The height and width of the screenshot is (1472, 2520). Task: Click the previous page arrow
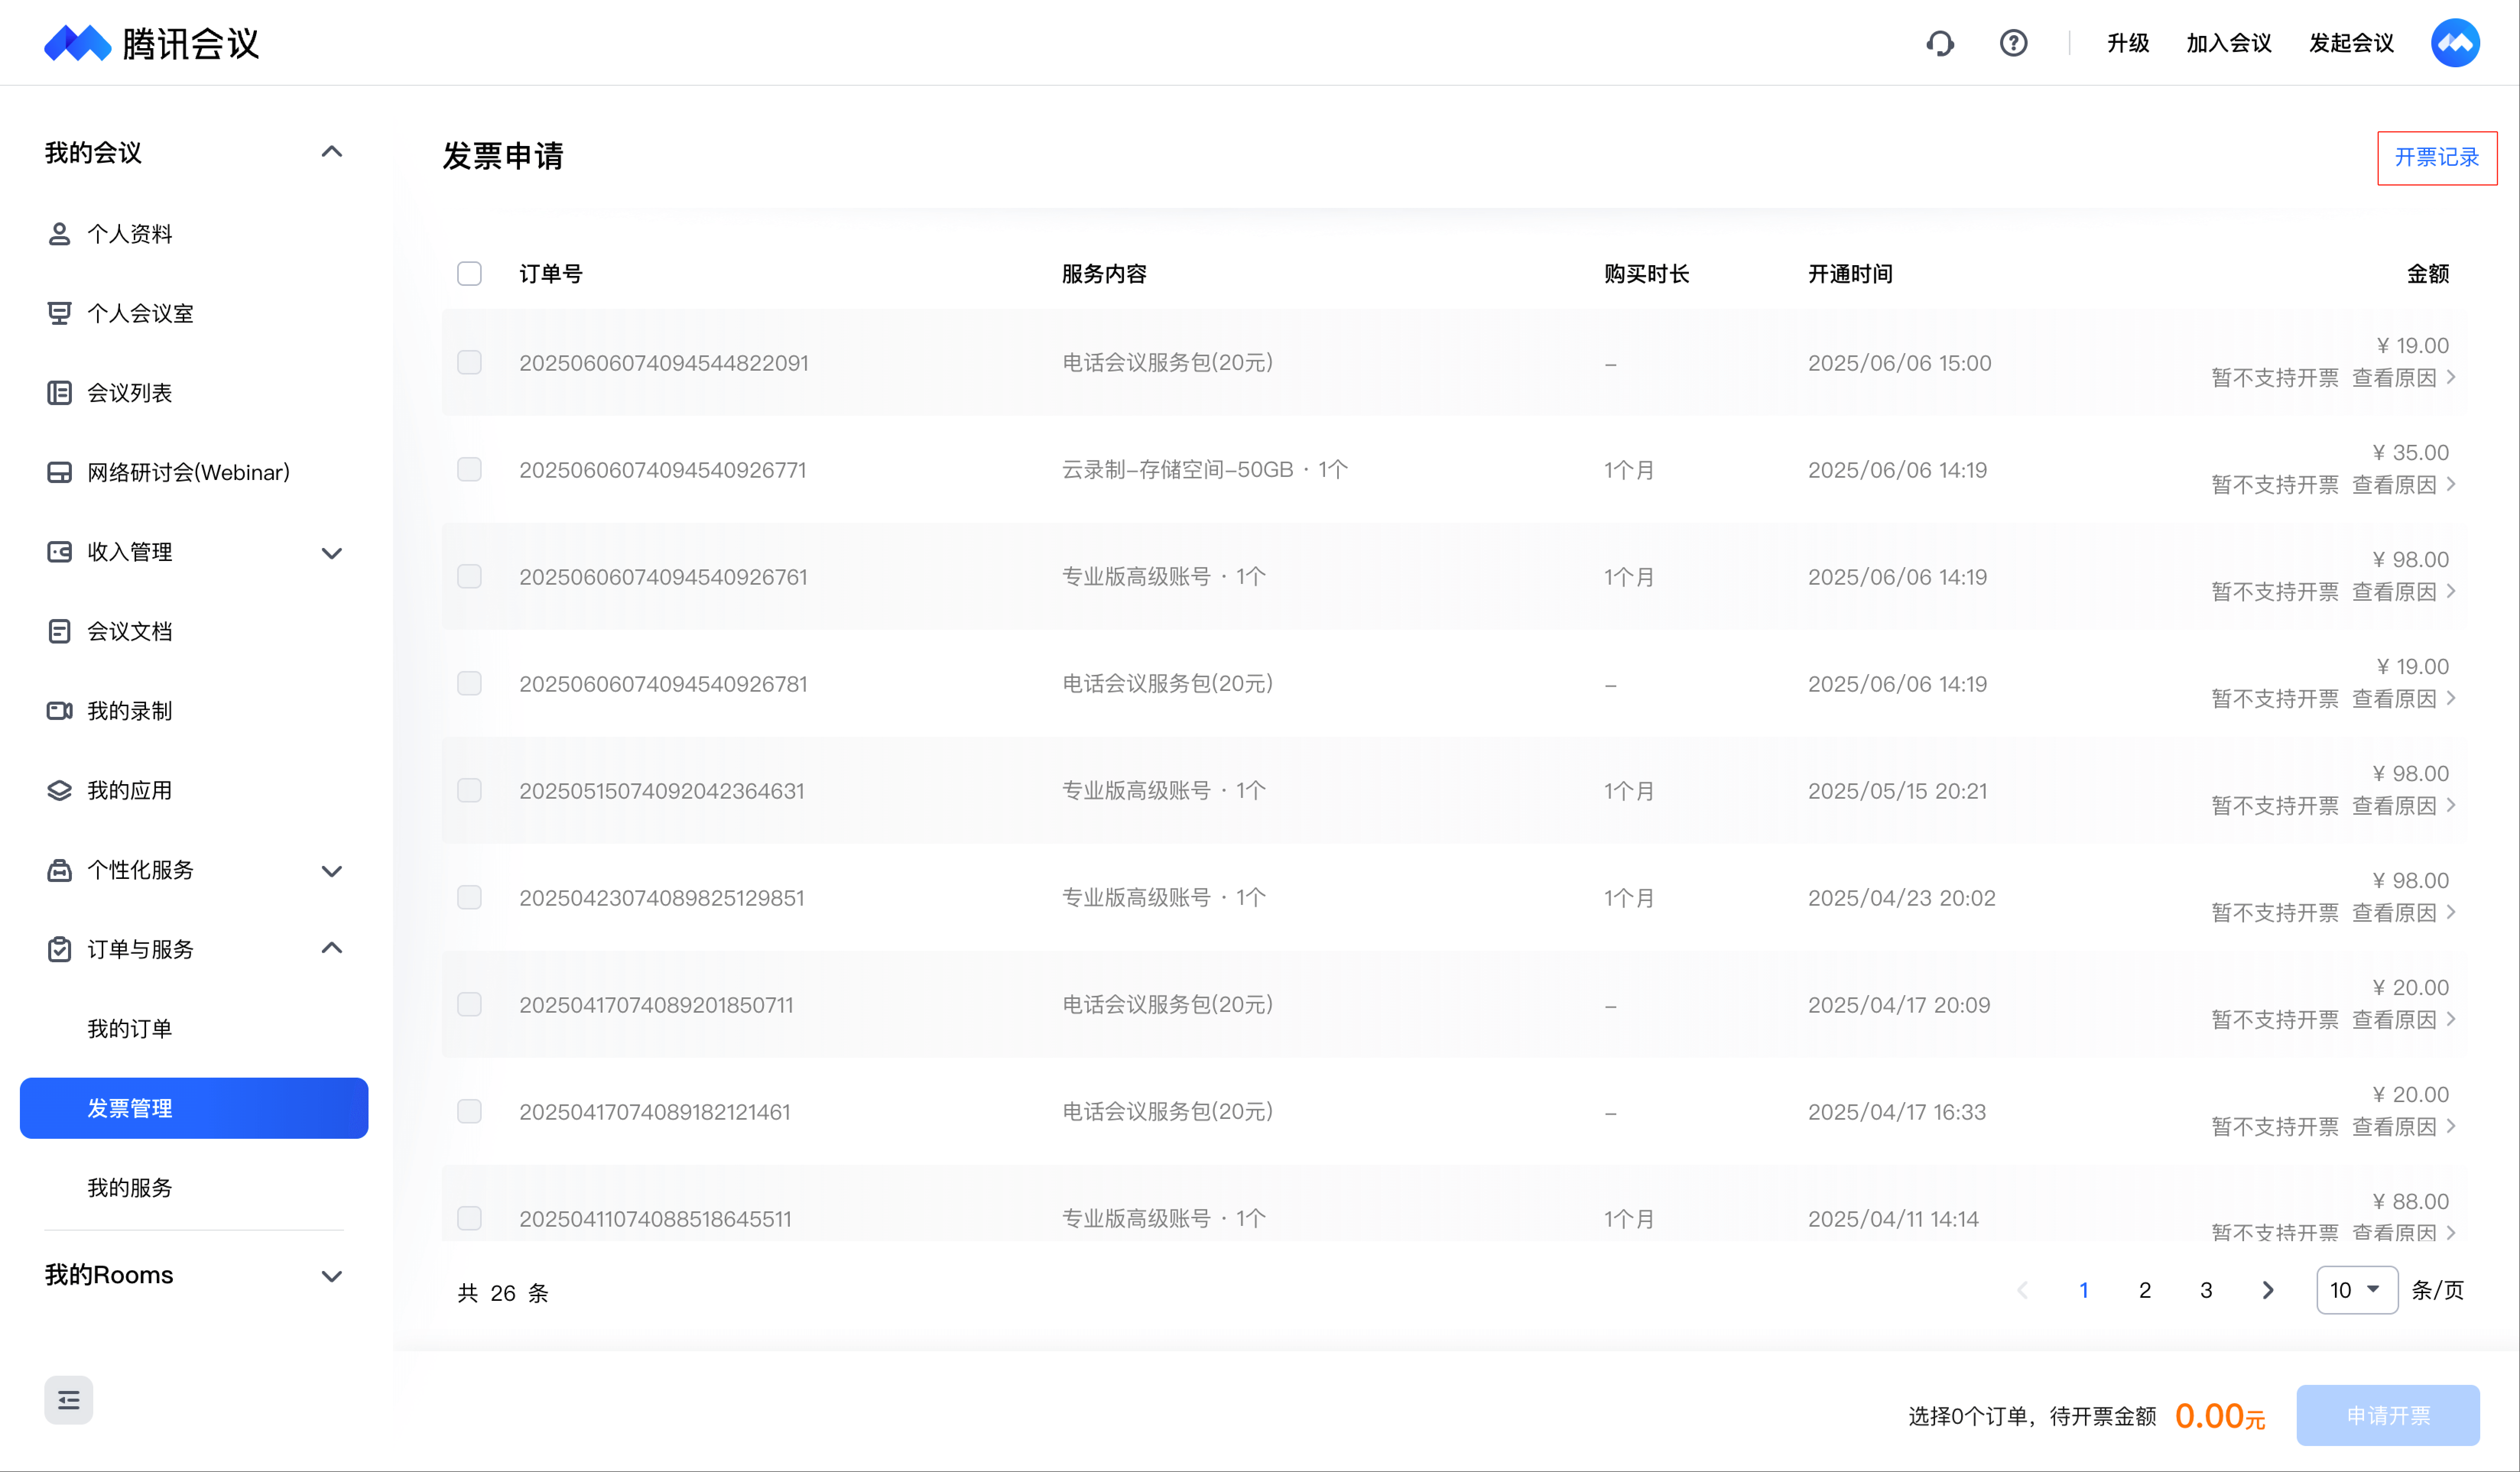2022,1290
